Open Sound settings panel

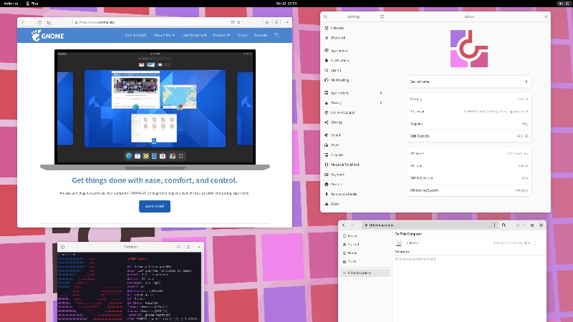tap(335, 135)
